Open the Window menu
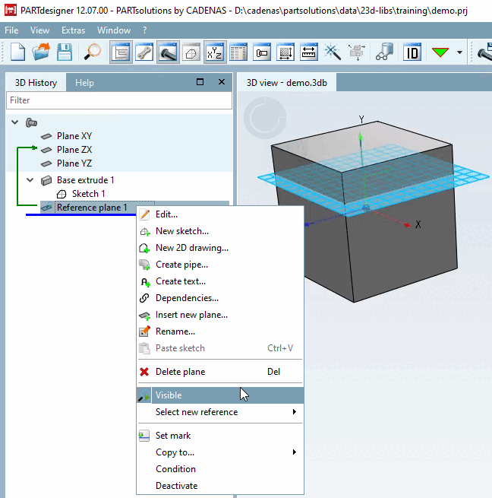This screenshot has width=492, height=498. click(114, 30)
